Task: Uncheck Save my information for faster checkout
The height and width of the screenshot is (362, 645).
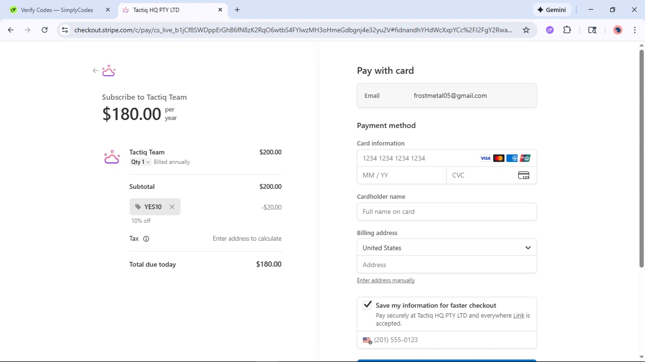Action: click(x=367, y=305)
